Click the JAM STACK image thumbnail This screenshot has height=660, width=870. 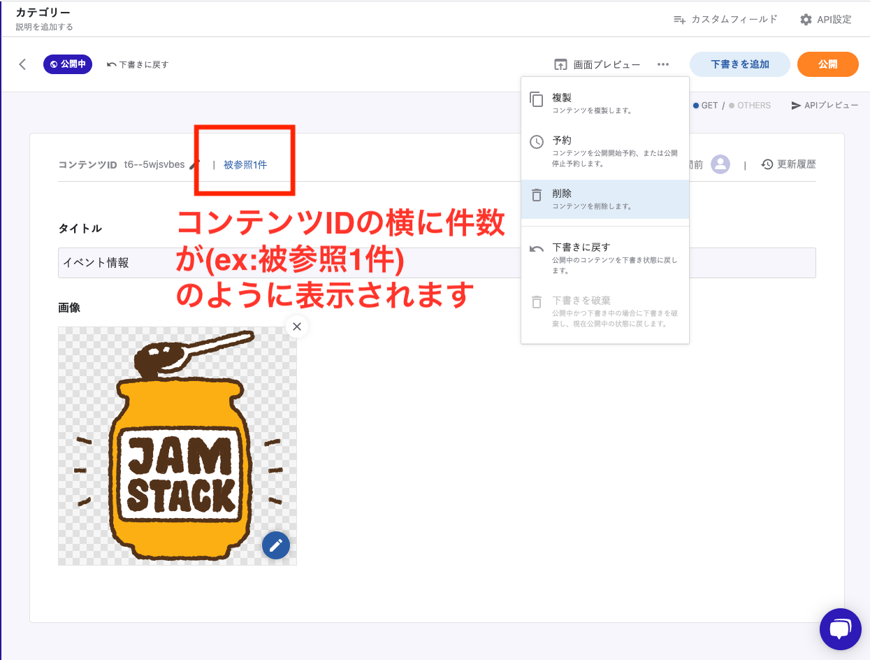[177, 446]
